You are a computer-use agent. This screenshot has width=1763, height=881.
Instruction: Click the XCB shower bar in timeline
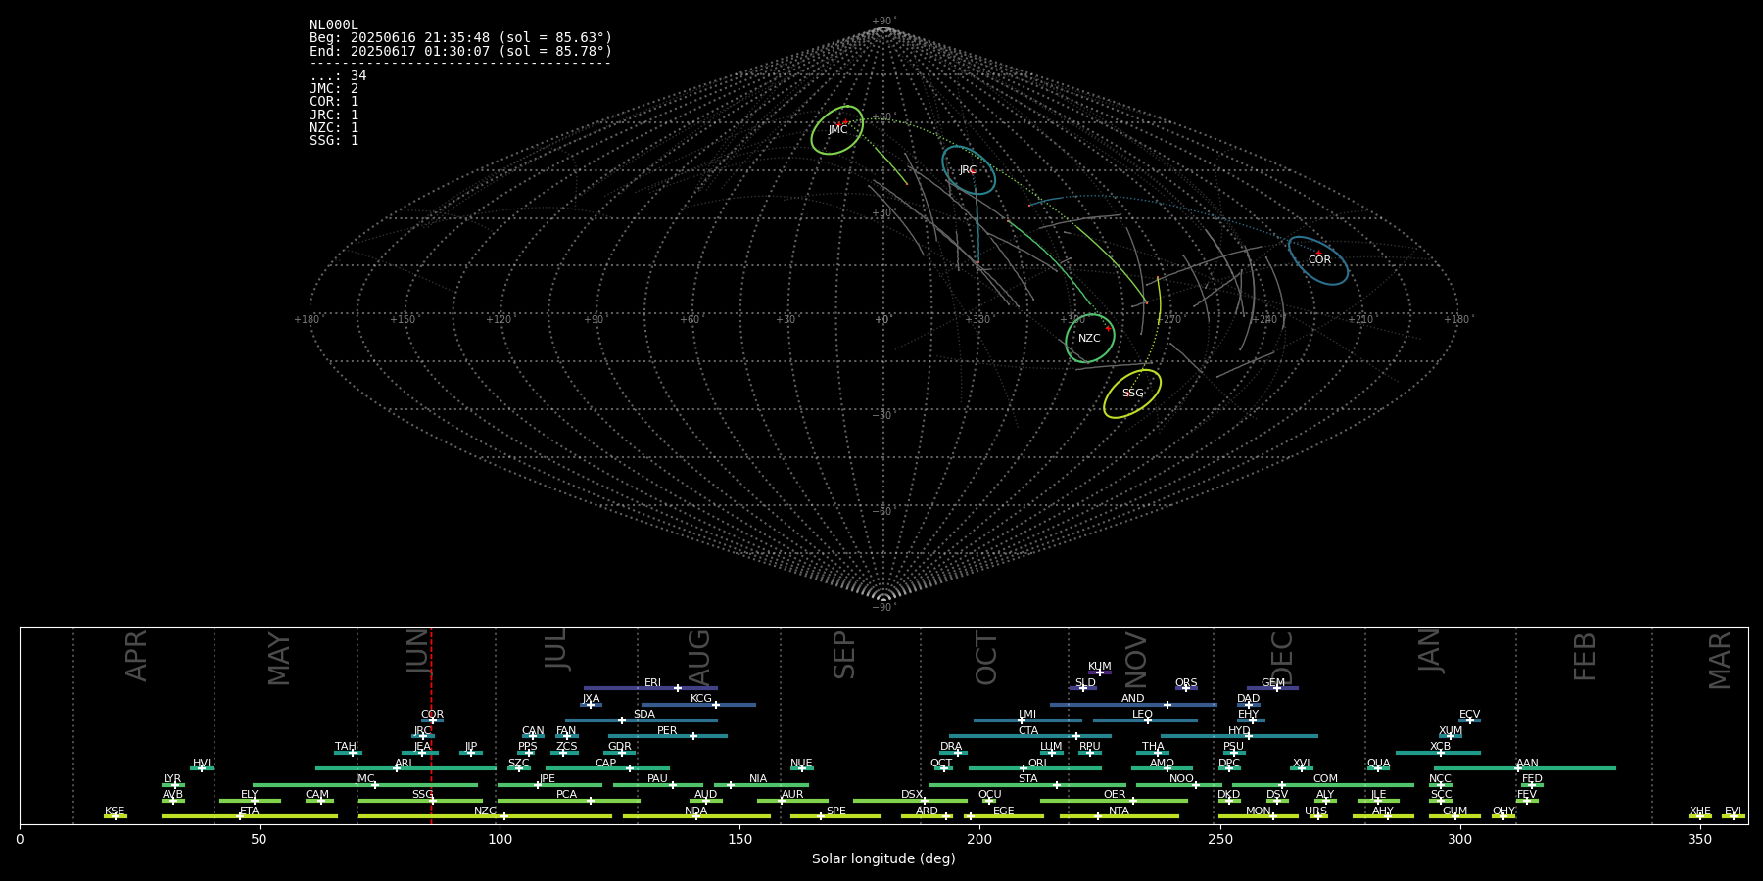pyautogui.click(x=1438, y=753)
